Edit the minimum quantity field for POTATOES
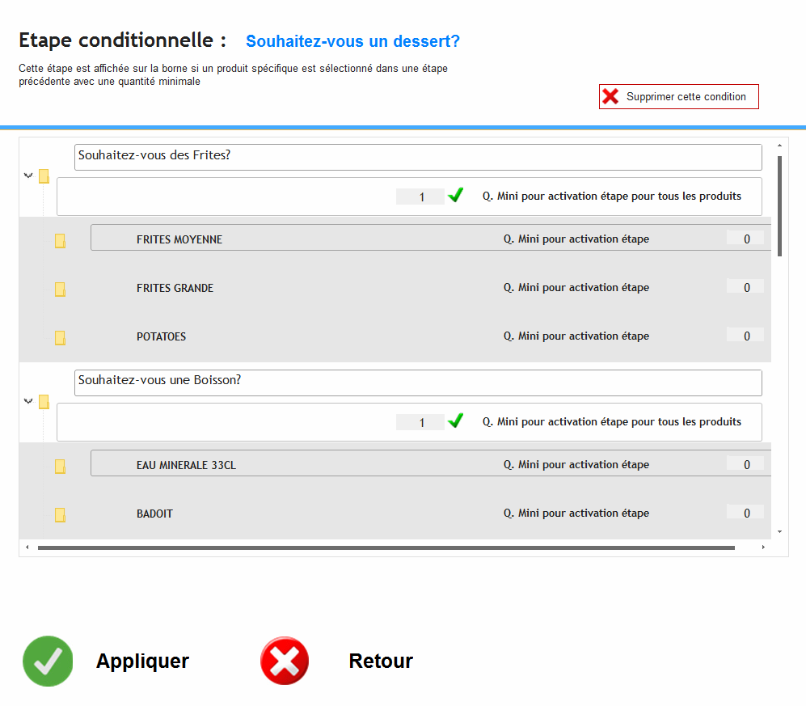Image resolution: width=806 pixels, height=706 pixels. (x=745, y=336)
